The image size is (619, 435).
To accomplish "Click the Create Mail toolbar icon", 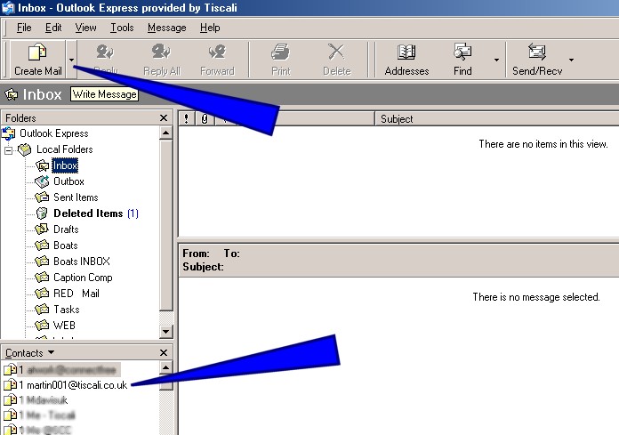I will pos(37,59).
